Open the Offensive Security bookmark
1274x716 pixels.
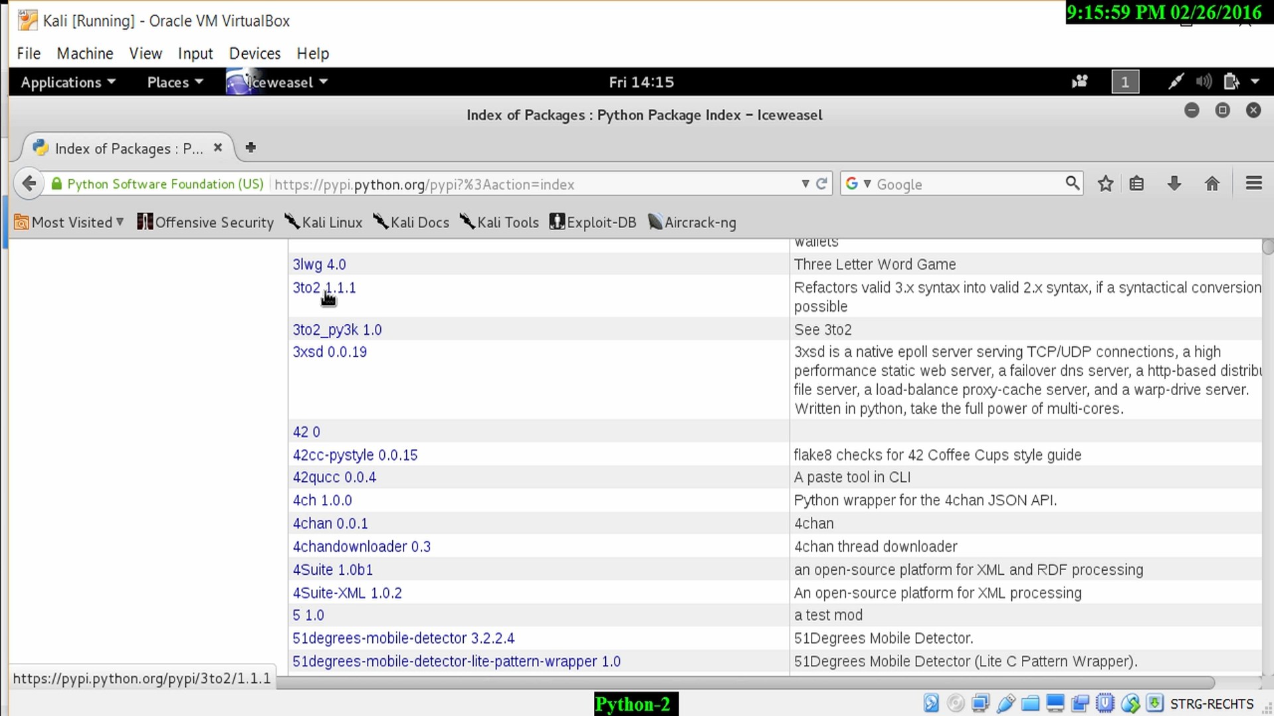(x=206, y=223)
